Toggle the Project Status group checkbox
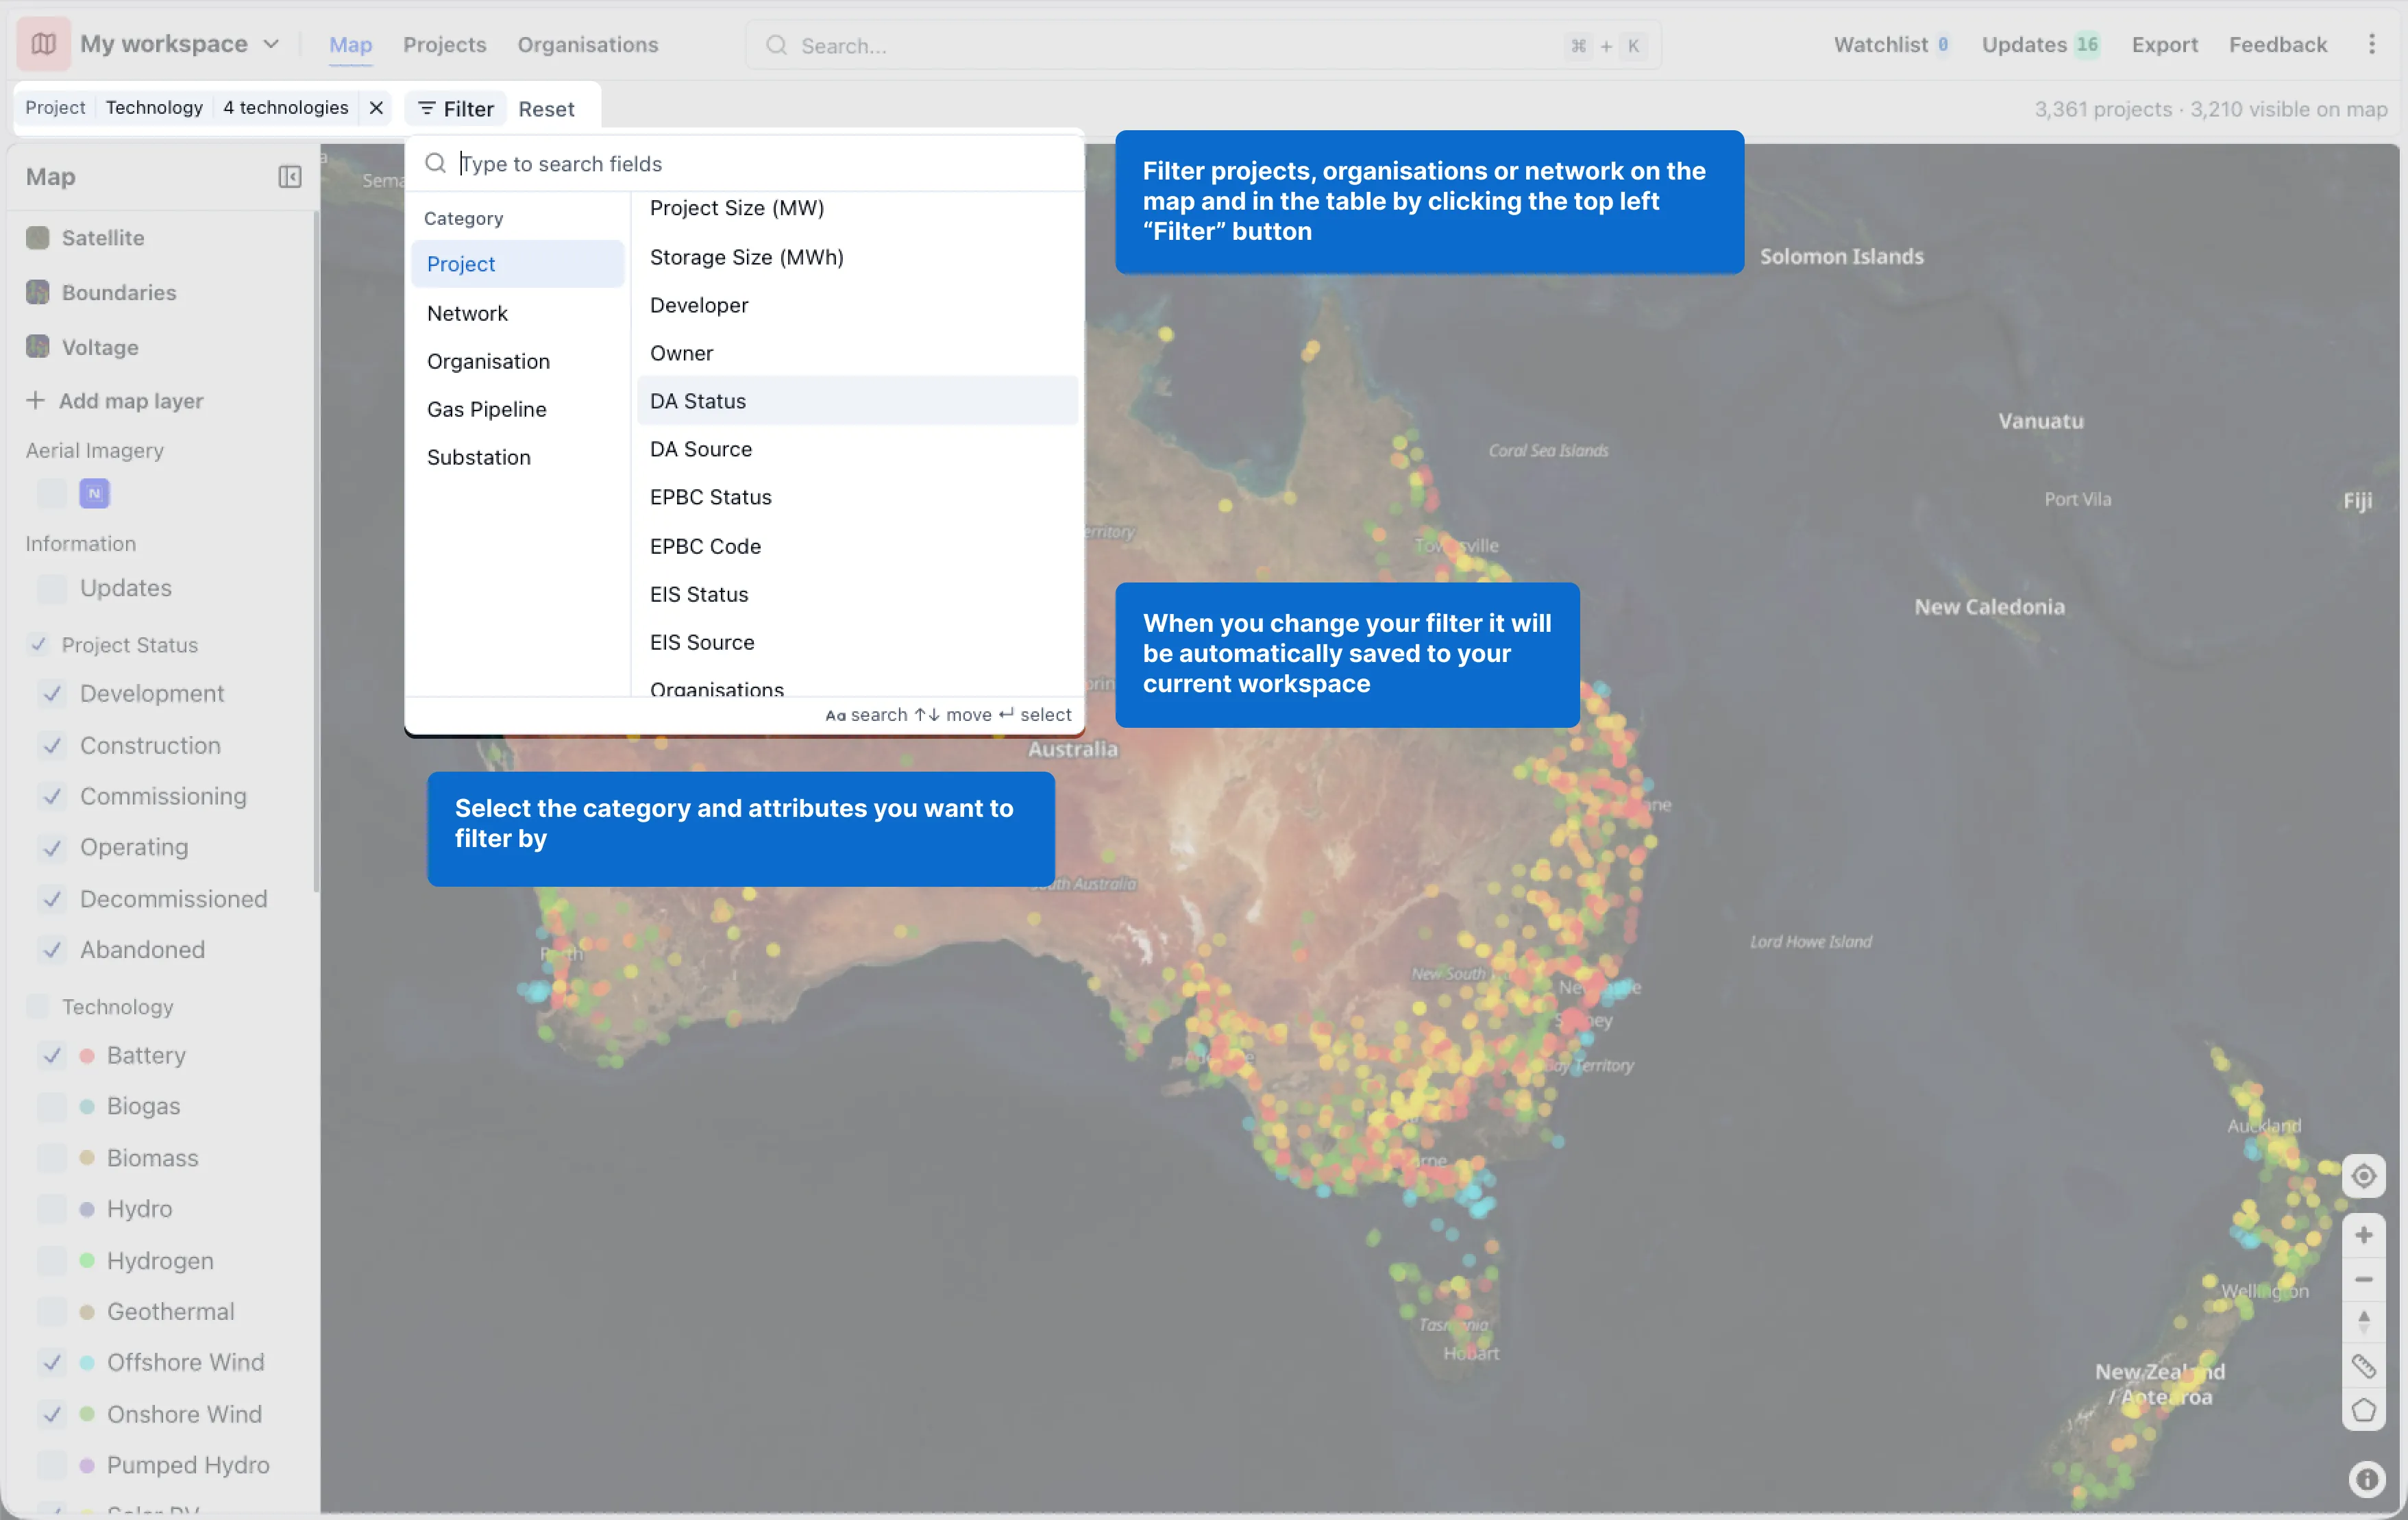 (x=38, y=645)
